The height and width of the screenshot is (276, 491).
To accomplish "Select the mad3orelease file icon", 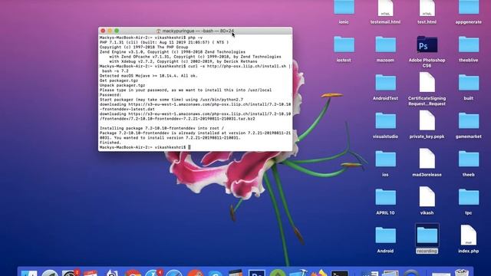I will (427, 159).
